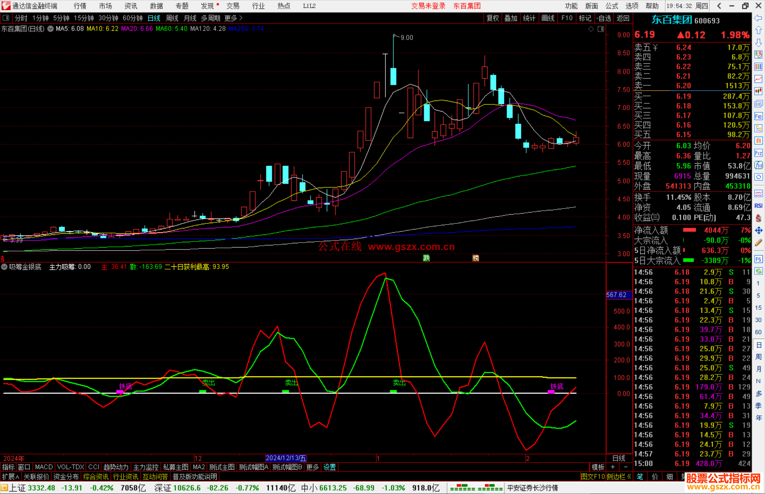Screen dimensions: 765x494
Task: Click 交易未登录 login link
Action: coord(428,6)
